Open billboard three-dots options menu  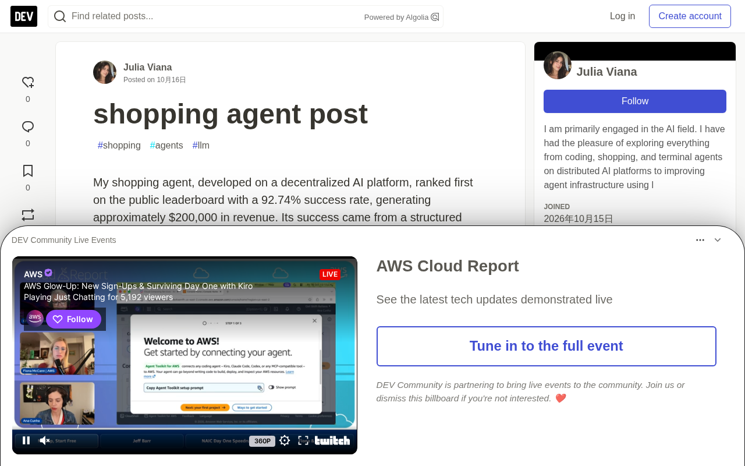700,240
